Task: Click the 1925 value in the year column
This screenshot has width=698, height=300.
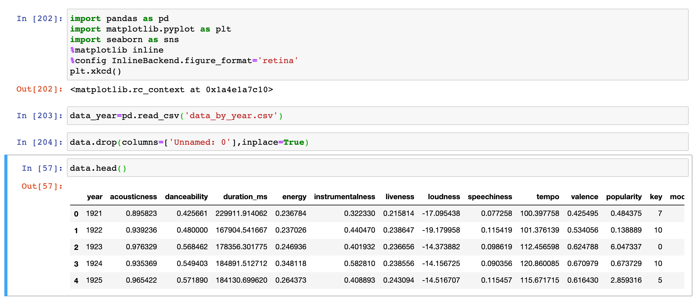Action: (95, 280)
